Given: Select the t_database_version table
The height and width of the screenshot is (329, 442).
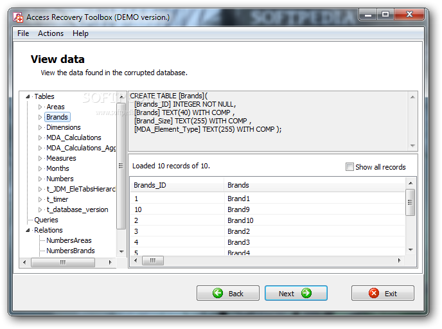Looking at the screenshot, I should point(77,209).
